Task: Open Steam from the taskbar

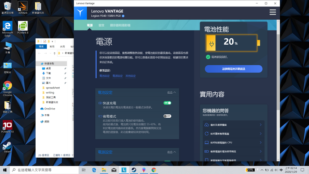Action: tap(134, 170)
